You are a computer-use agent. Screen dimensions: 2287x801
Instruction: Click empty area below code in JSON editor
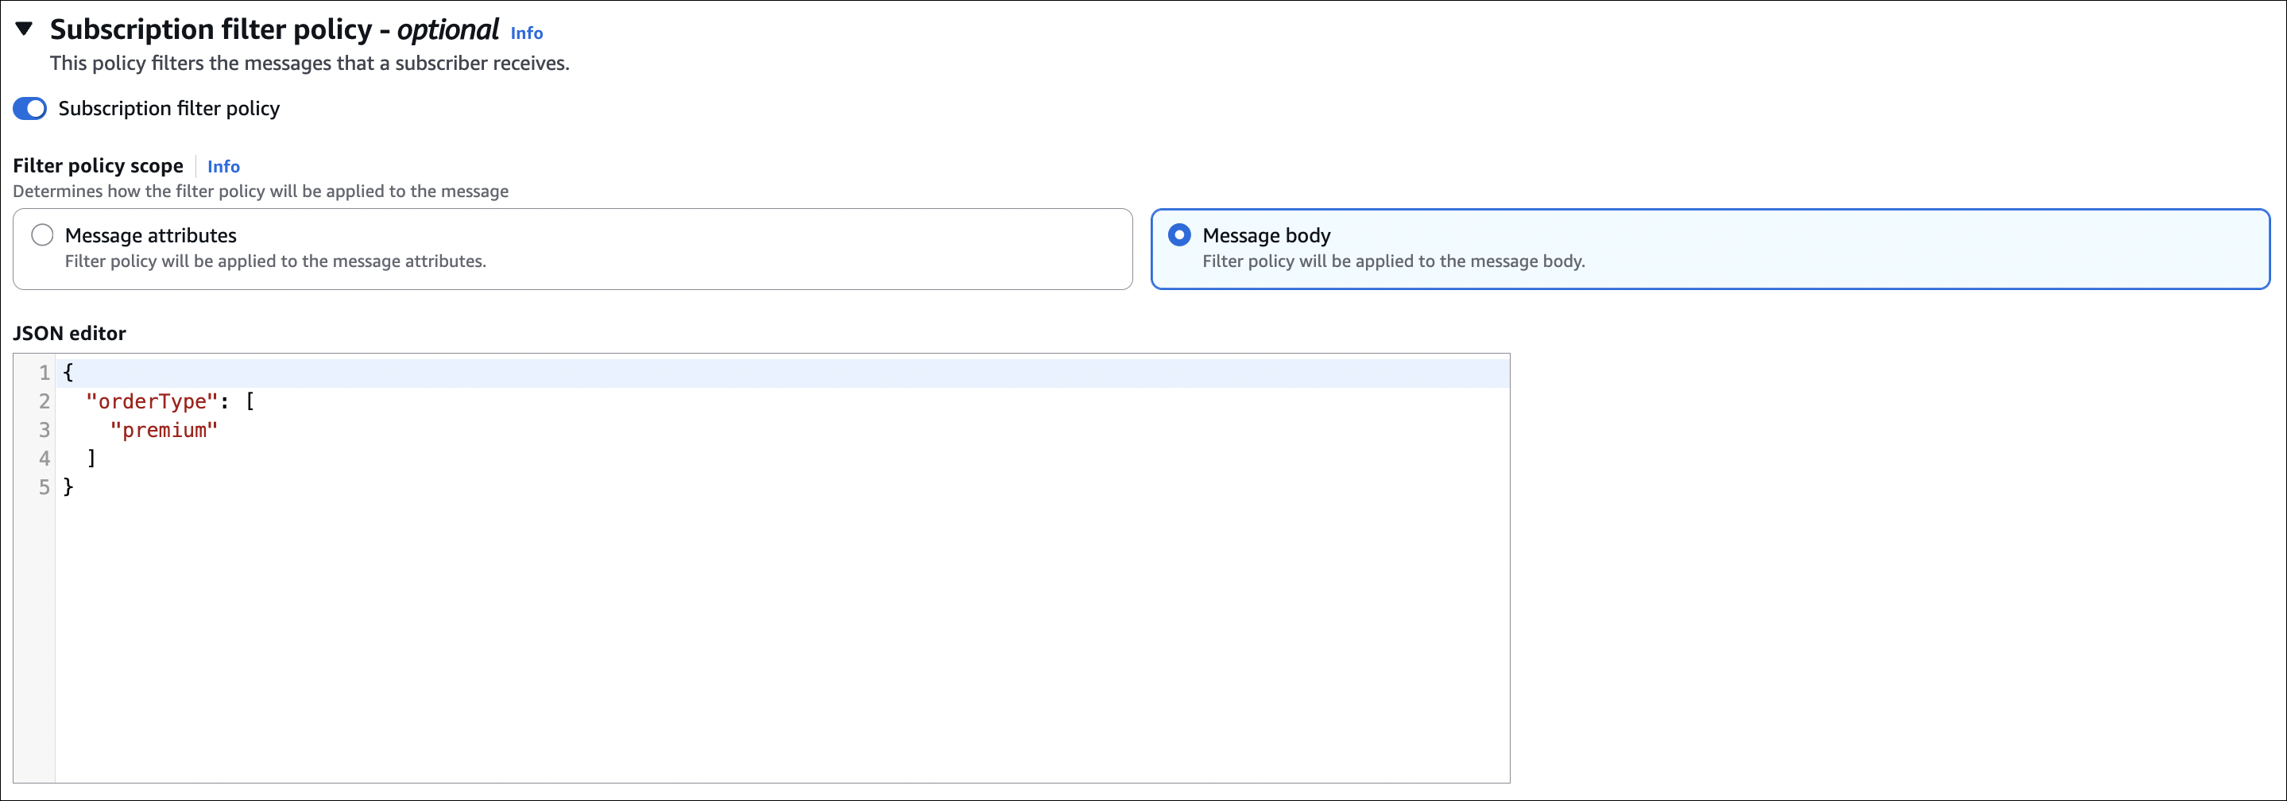click(781, 640)
